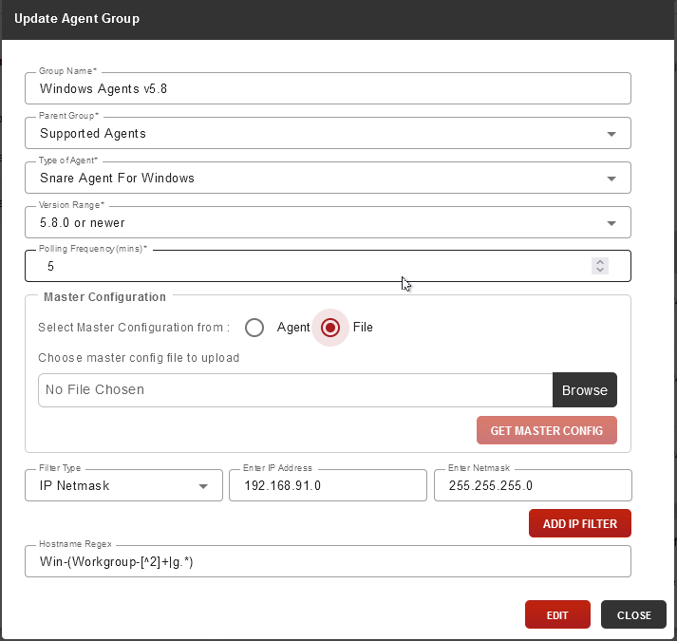Click the Agent radio label text
Viewport: 677px width, 641px height.
tap(293, 328)
